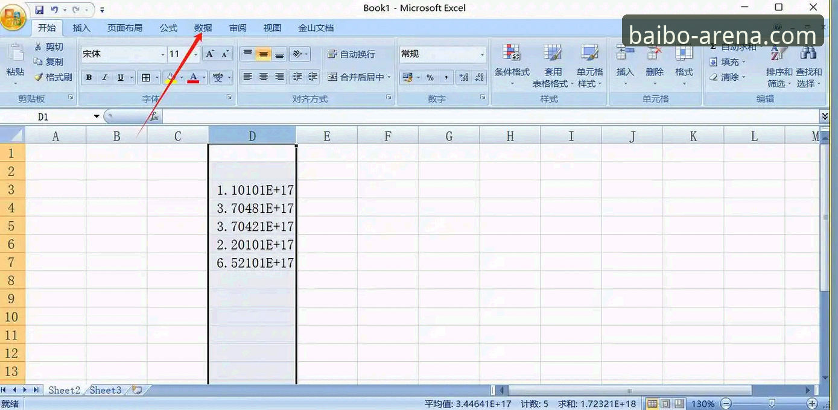Open the 数据 ribbon tab
The height and width of the screenshot is (410, 838).
click(x=203, y=28)
